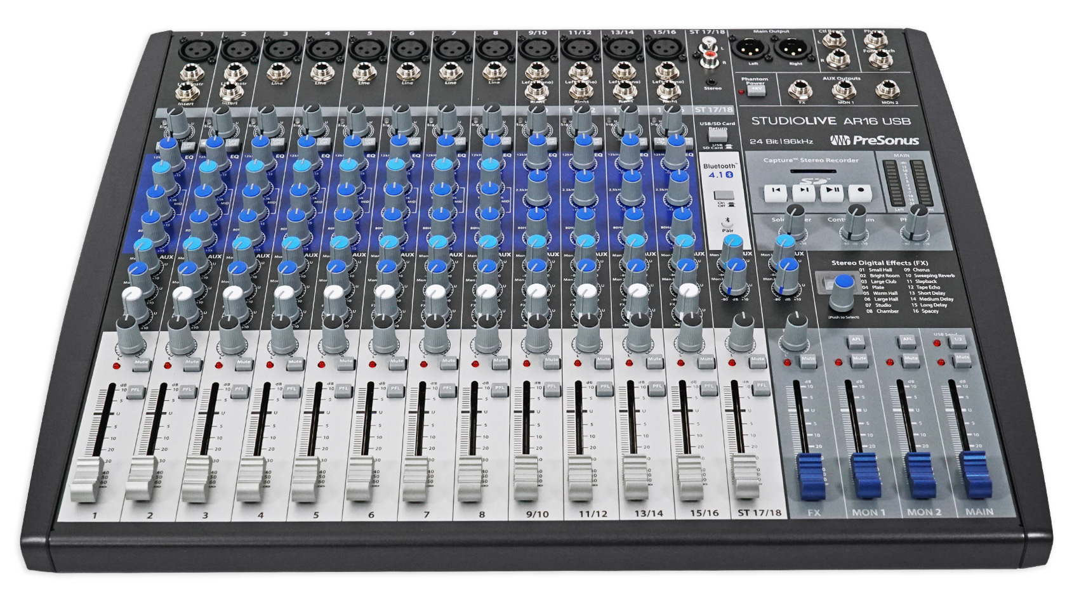Enable 48V Phantom Power
The height and width of the screenshot is (598, 1079).
point(756,90)
